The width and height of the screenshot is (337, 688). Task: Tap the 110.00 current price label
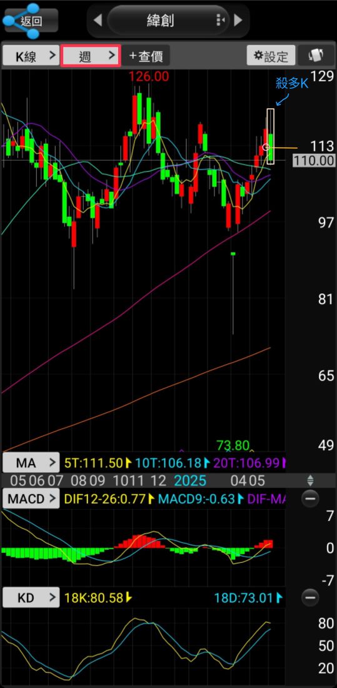click(314, 161)
